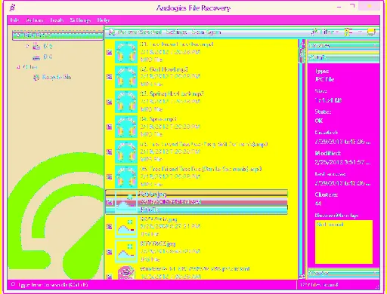Click the files found status text

pos(319,285)
